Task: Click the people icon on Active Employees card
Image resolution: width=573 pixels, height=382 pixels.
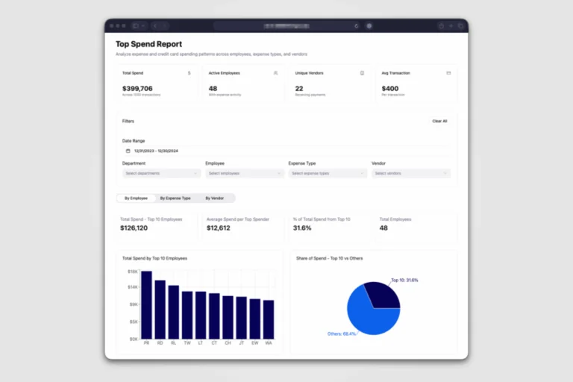Action: (x=275, y=73)
